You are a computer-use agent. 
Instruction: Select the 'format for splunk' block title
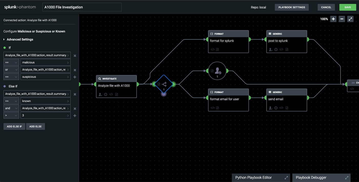click(x=222, y=41)
